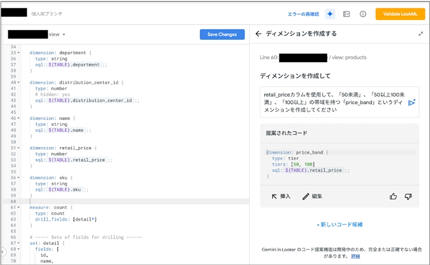The height and width of the screenshot is (265, 430).
Task: Open the project health checklist icon
Action: point(347,14)
